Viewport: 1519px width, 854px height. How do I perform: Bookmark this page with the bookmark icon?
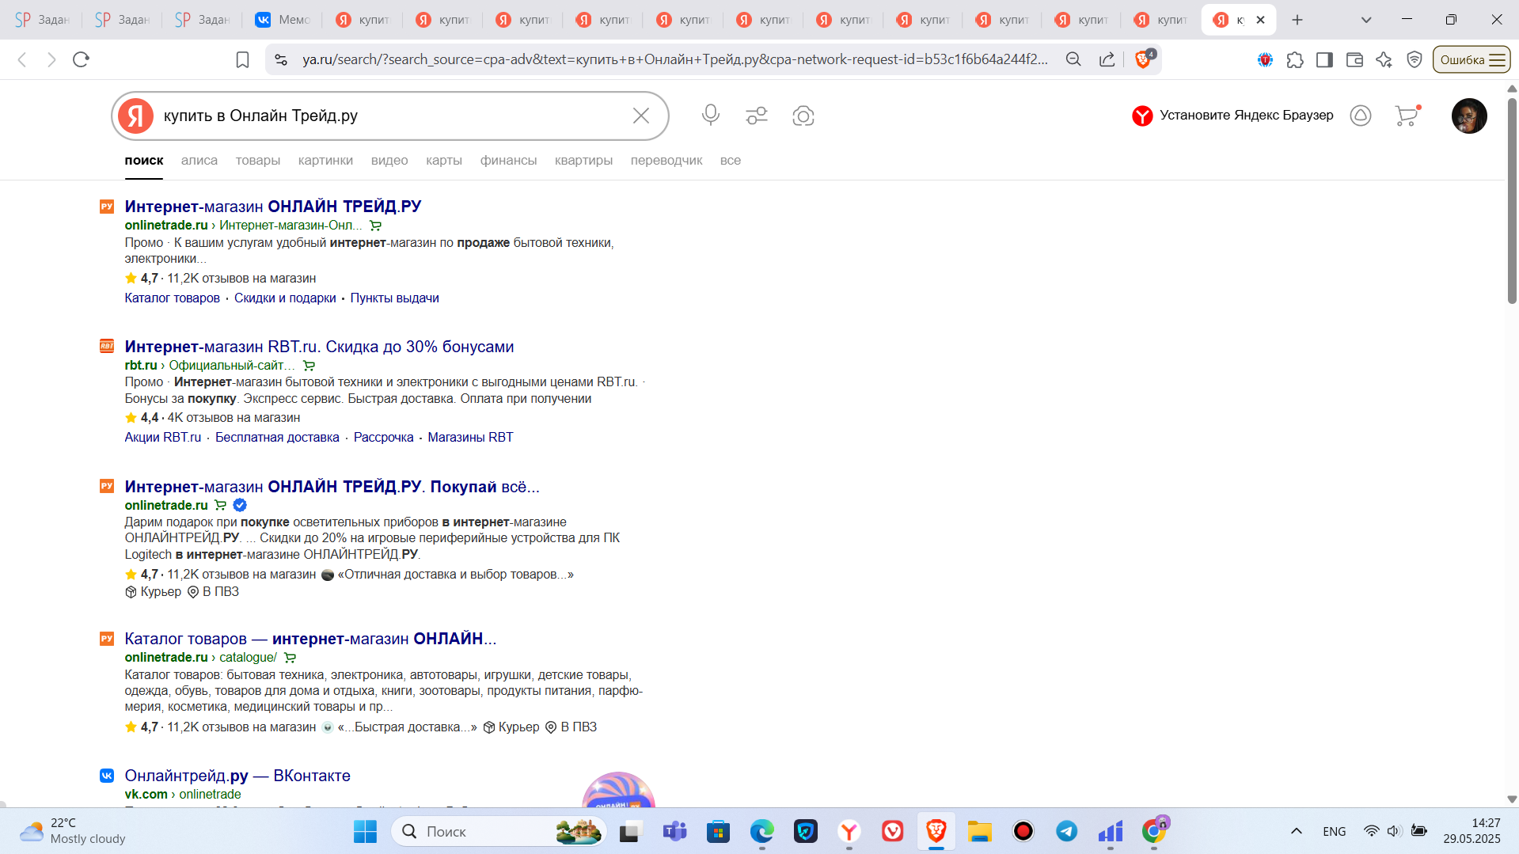tap(242, 59)
